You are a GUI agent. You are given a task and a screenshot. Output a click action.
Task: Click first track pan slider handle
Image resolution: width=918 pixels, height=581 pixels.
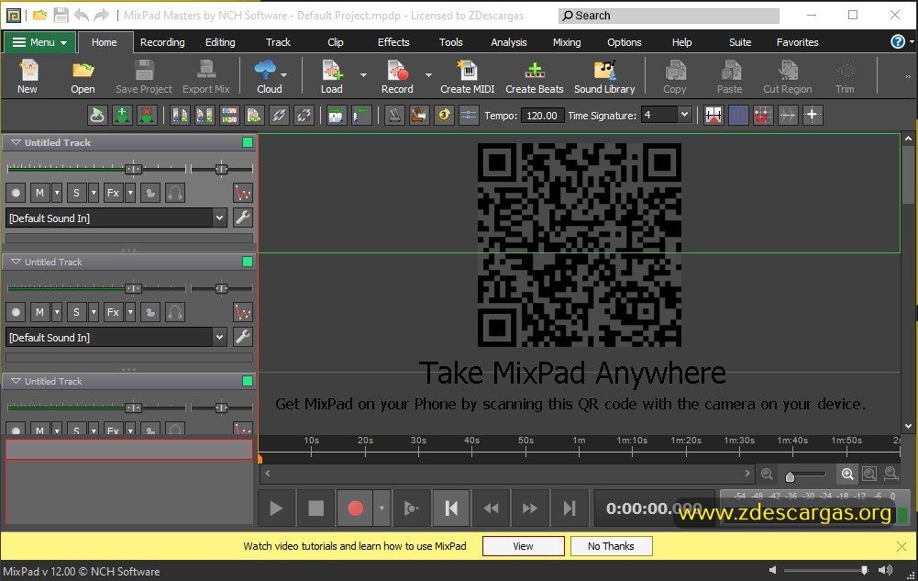pyautogui.click(x=221, y=169)
